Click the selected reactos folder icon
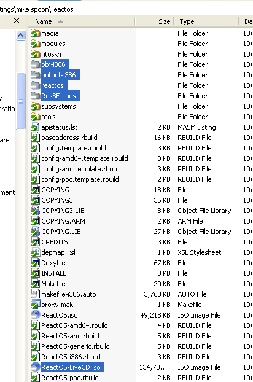This screenshot has height=382, width=253. point(35,85)
